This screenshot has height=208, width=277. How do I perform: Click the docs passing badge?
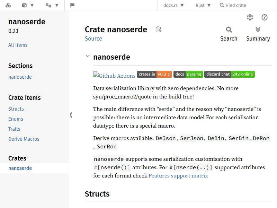(188, 74)
